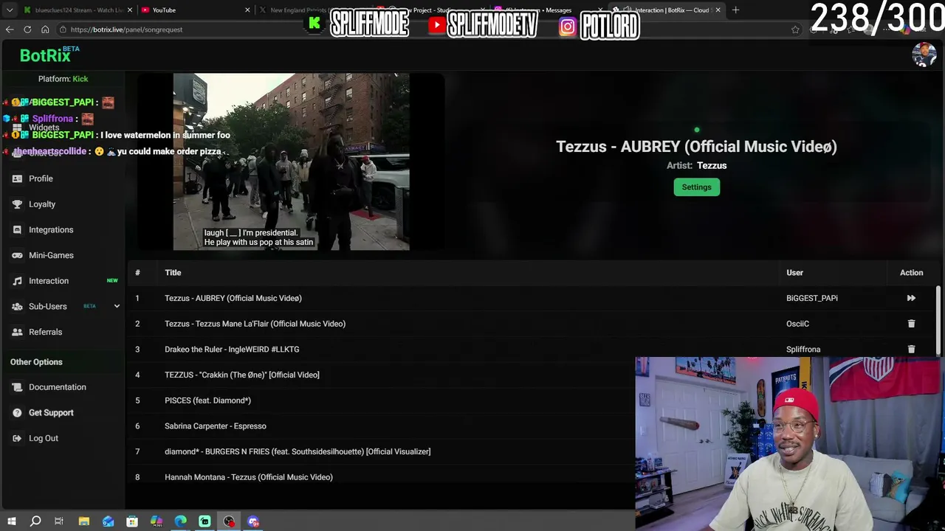945x531 pixels.
Task: Open File Explorer from the taskbar
Action: click(84, 521)
